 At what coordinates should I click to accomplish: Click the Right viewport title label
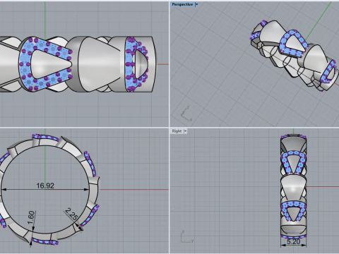pos(177,131)
